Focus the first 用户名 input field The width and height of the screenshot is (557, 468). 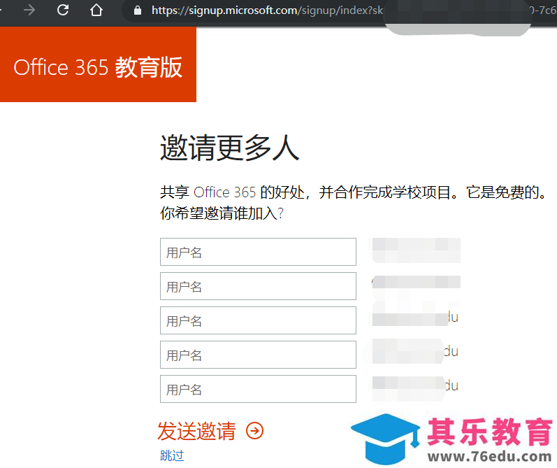tap(258, 252)
